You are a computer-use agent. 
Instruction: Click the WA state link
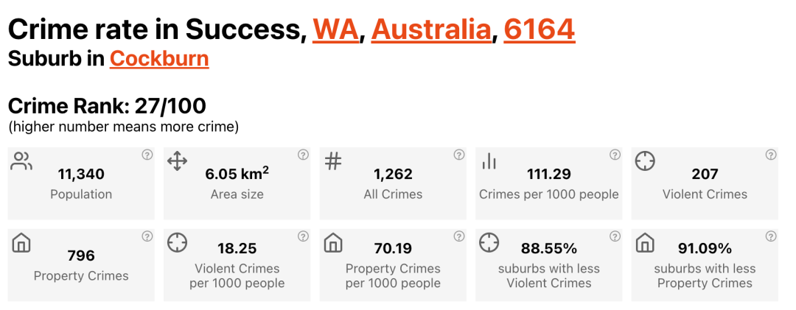click(335, 30)
